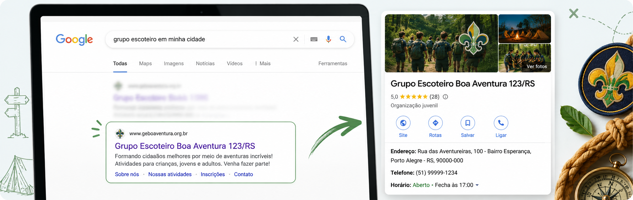Open the on-screen keyboard icon
633x200 pixels.
pyautogui.click(x=314, y=39)
